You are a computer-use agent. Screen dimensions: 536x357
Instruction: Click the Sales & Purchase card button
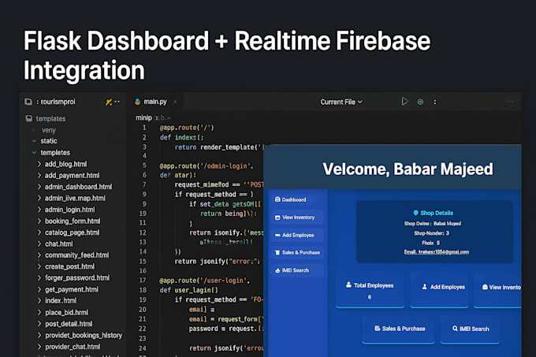[398, 329]
